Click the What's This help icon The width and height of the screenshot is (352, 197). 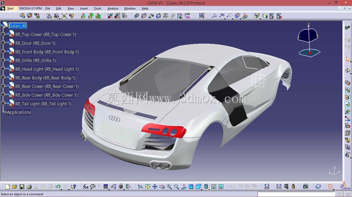pyautogui.click(x=73, y=187)
